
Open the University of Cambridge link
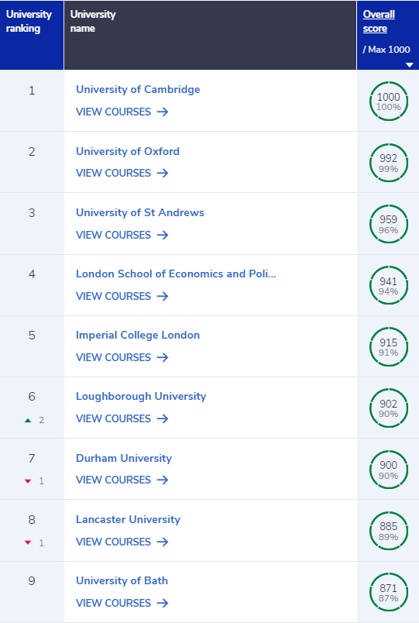click(x=138, y=89)
